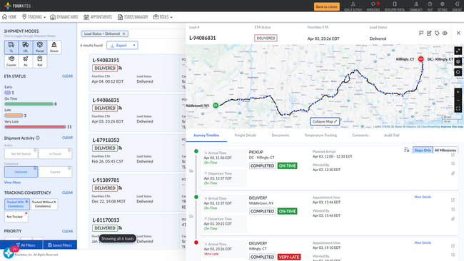The image size is (464, 261).
Task: Click Collapse Map button
Action: 325,121
